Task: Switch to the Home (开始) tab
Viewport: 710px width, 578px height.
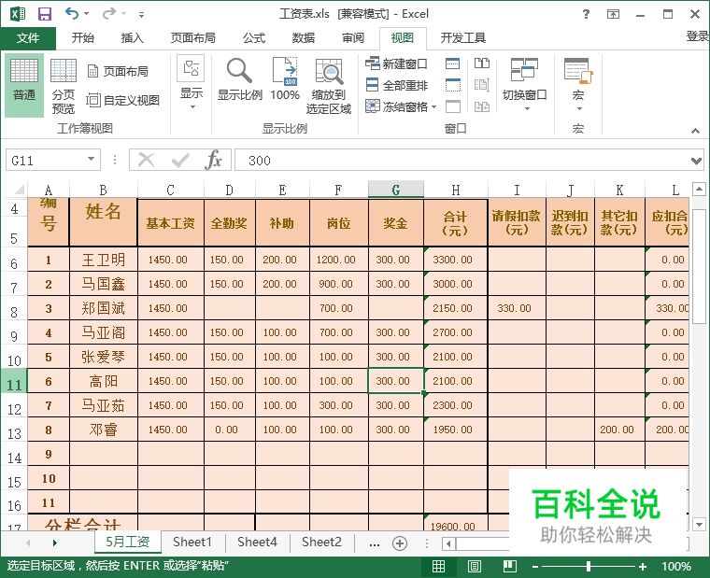Action: click(x=83, y=38)
